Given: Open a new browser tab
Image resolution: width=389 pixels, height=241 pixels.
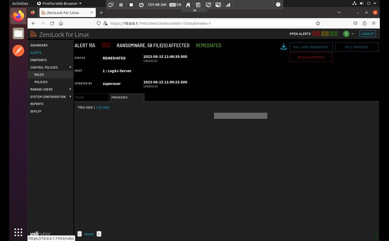Looking at the screenshot, I should (101, 12).
